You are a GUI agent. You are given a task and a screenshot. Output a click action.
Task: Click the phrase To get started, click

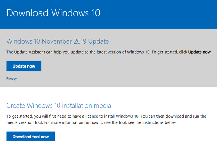(169, 52)
